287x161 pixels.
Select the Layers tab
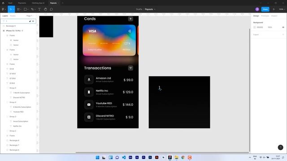point(5,16)
